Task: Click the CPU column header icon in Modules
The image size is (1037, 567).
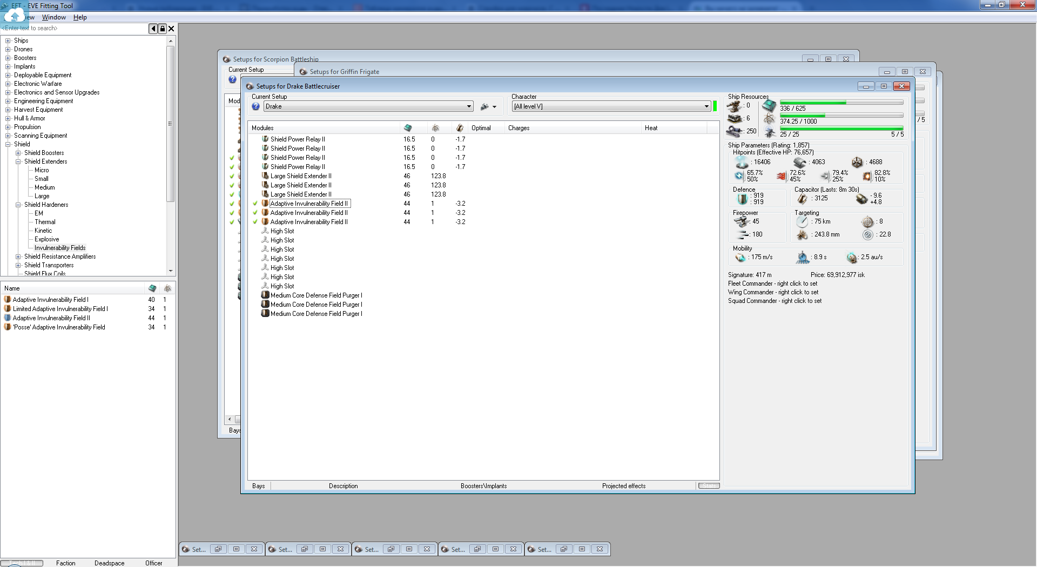Action: [408, 128]
